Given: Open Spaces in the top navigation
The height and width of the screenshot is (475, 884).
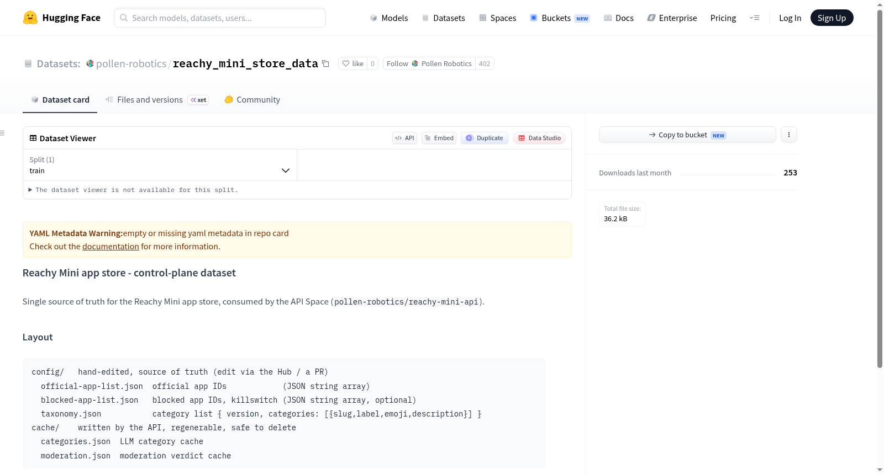Looking at the screenshot, I should pyautogui.click(x=498, y=18).
